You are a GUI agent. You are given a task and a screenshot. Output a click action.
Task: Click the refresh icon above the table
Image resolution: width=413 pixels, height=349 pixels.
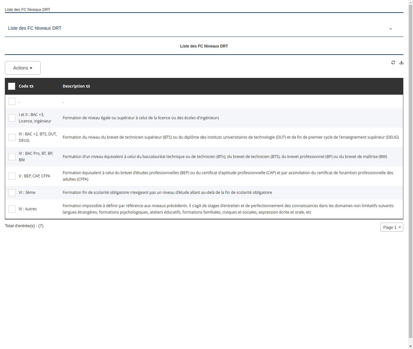point(393,62)
